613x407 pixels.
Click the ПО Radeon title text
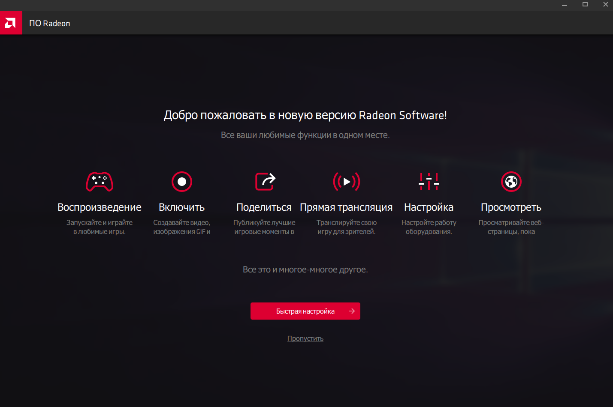click(50, 24)
